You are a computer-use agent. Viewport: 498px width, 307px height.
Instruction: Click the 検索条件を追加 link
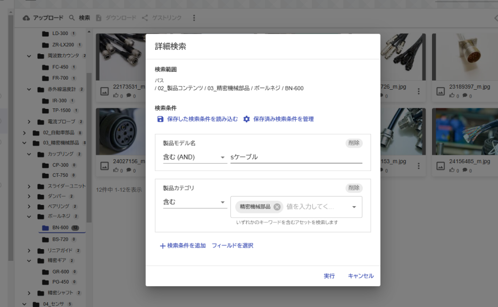click(187, 246)
